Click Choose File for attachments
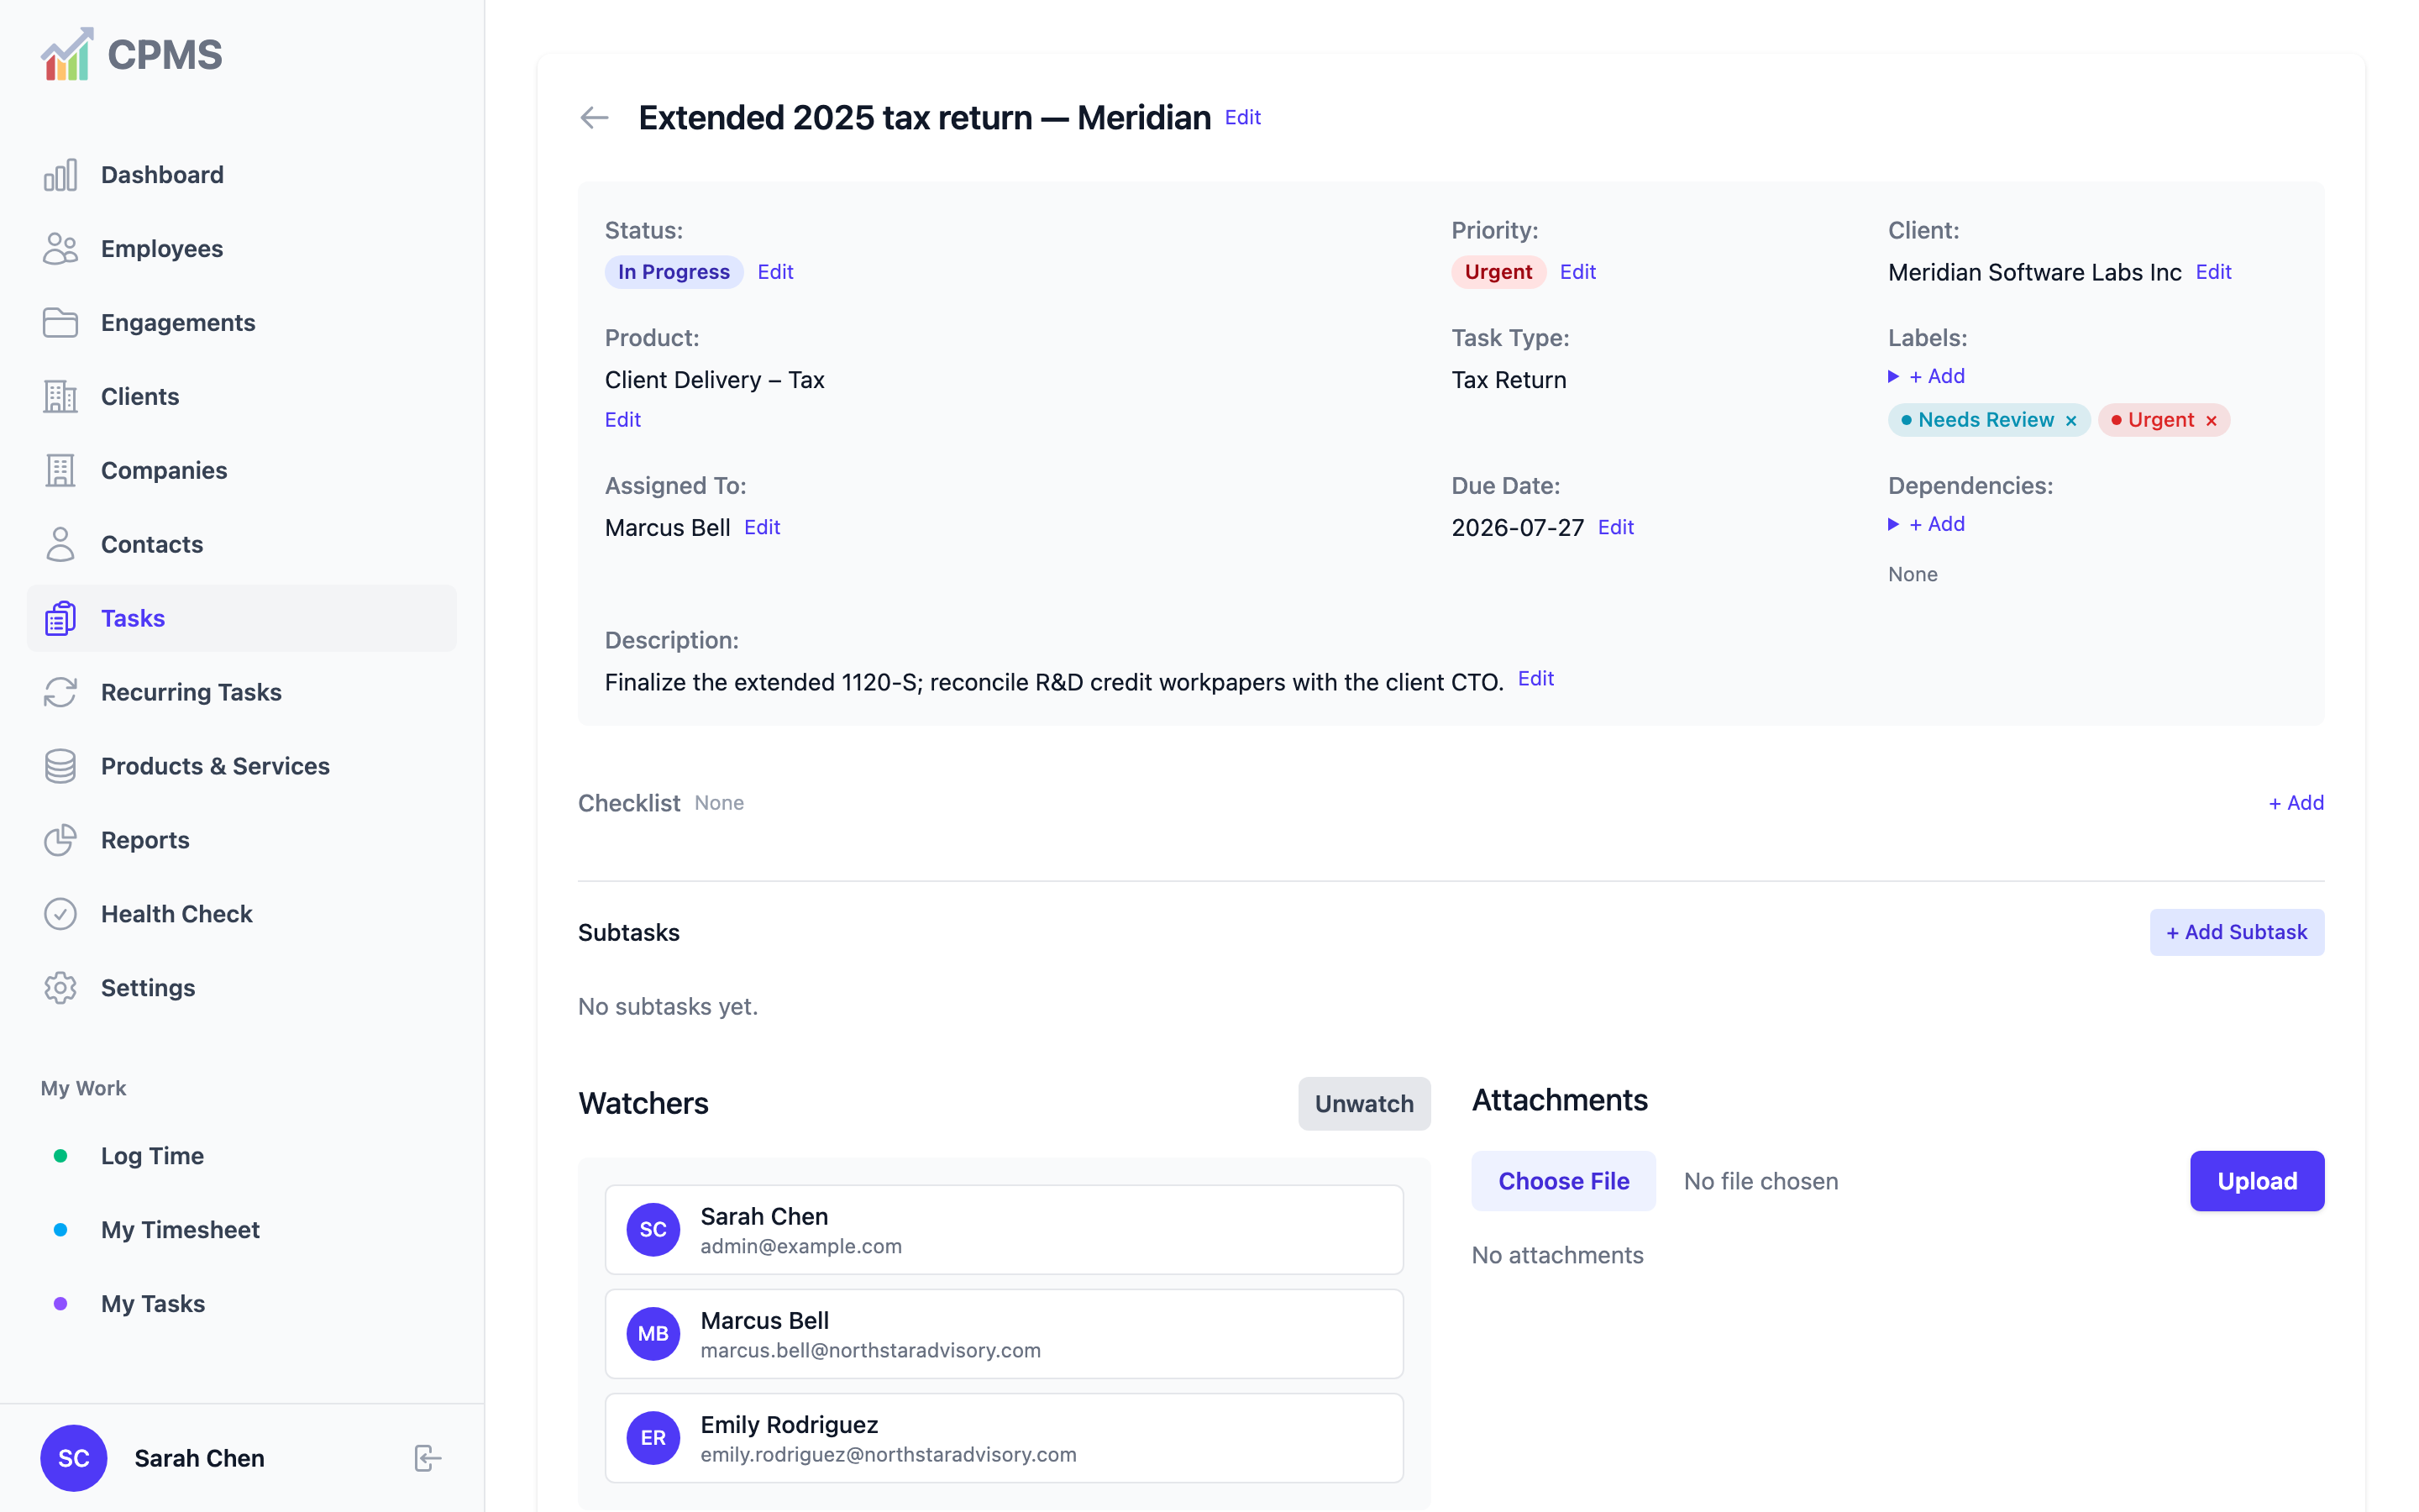 1563,1181
